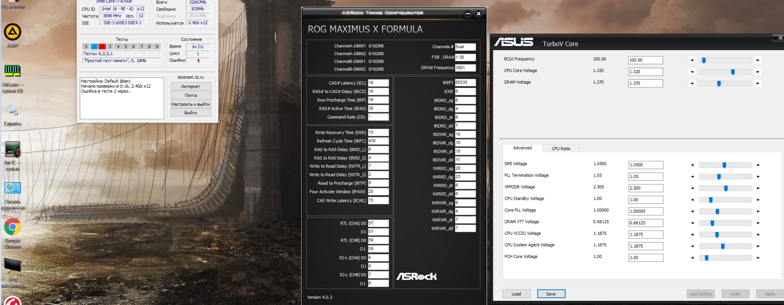Viewport: 784px width, 305px height.
Task: Decrease DMI Voltage with left arrow
Action: click(692, 165)
